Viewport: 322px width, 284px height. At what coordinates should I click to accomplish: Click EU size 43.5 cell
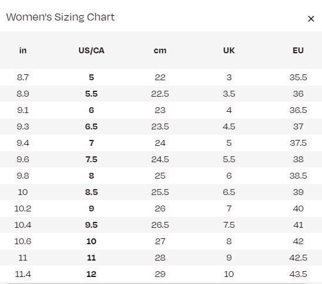[298, 274]
